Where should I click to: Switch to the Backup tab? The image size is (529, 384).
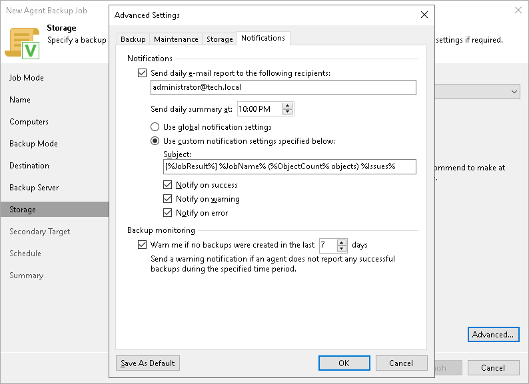[x=133, y=39]
